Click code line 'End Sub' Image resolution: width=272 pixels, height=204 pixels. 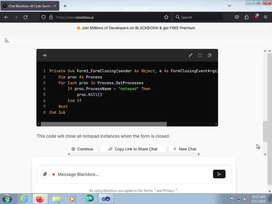57,112
